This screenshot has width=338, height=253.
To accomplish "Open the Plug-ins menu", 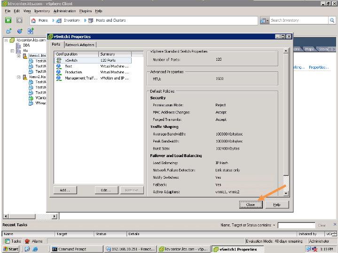I will coord(86,11).
